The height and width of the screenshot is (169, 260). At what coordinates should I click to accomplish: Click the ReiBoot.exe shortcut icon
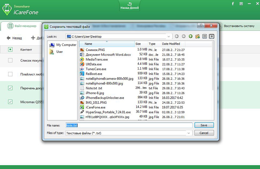click(x=82, y=74)
